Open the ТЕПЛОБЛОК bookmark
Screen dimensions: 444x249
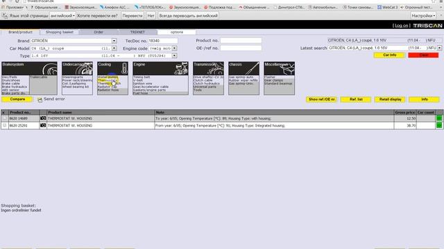point(150,7)
